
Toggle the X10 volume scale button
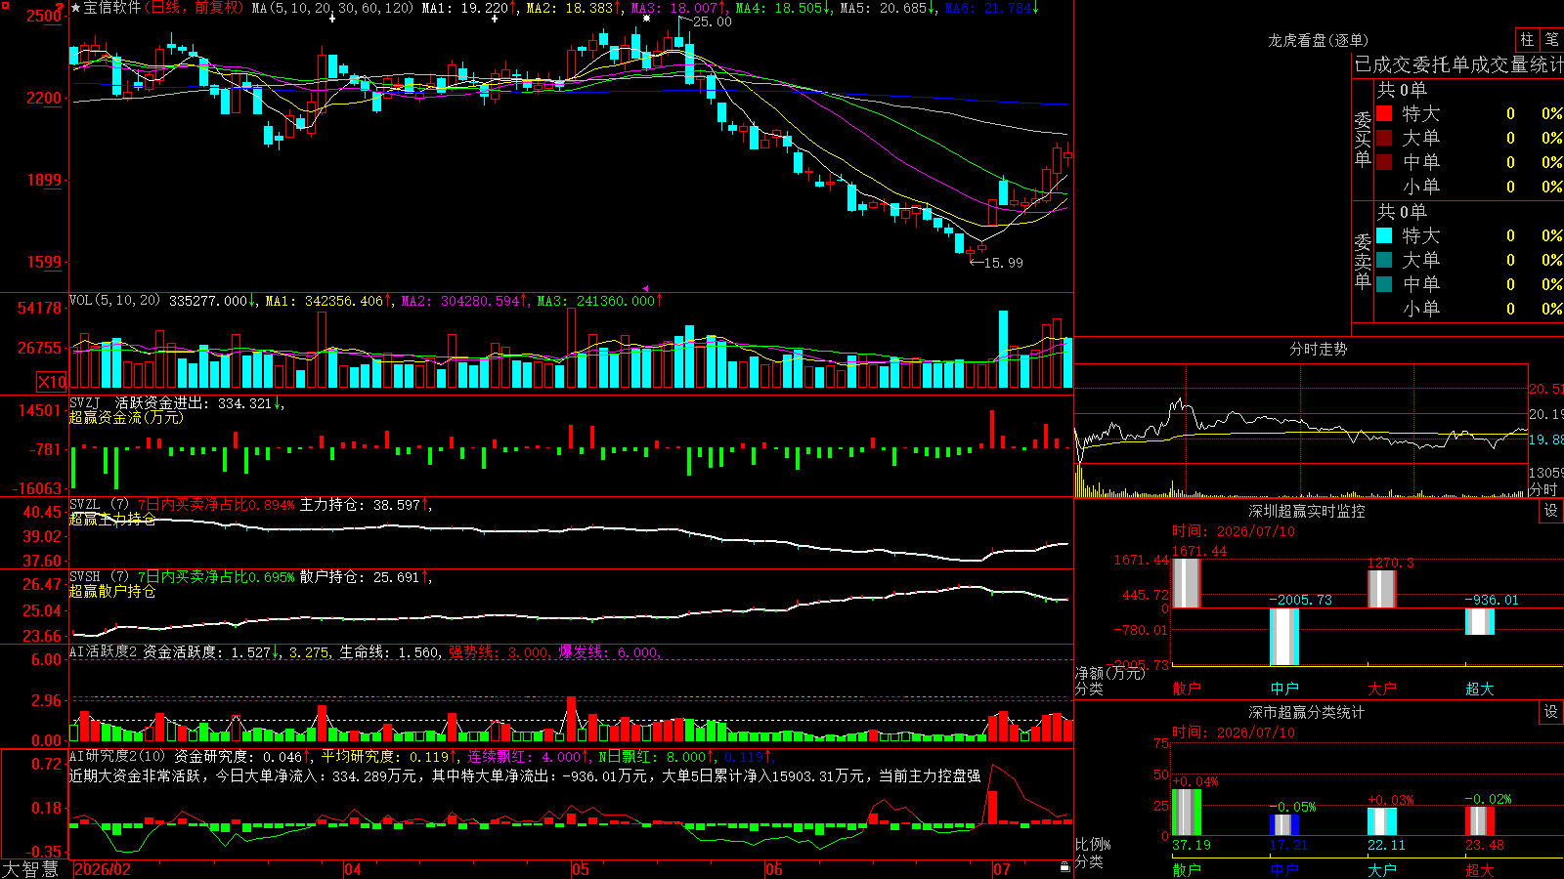point(52,382)
